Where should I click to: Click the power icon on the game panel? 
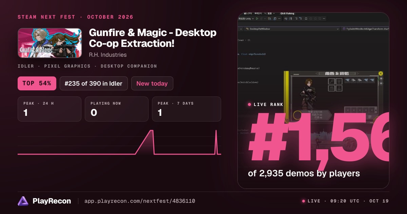[x=381, y=83]
